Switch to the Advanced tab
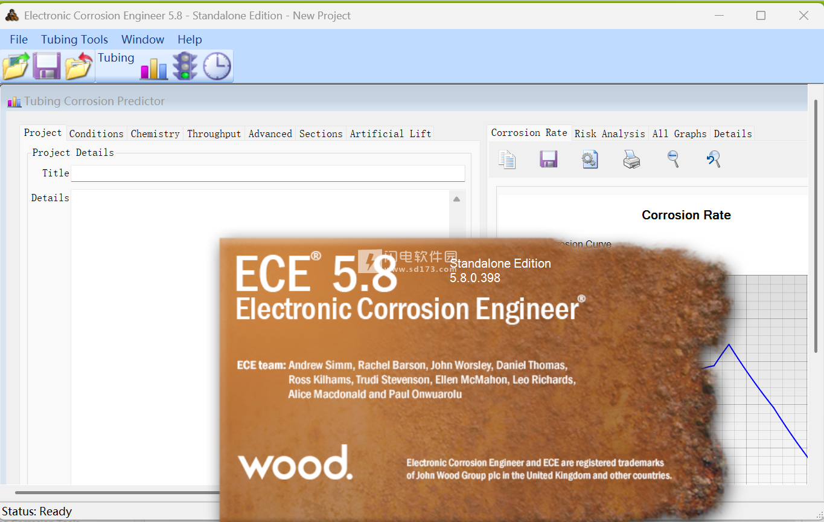Screen dimensions: 824x522 pyautogui.click(x=270, y=134)
